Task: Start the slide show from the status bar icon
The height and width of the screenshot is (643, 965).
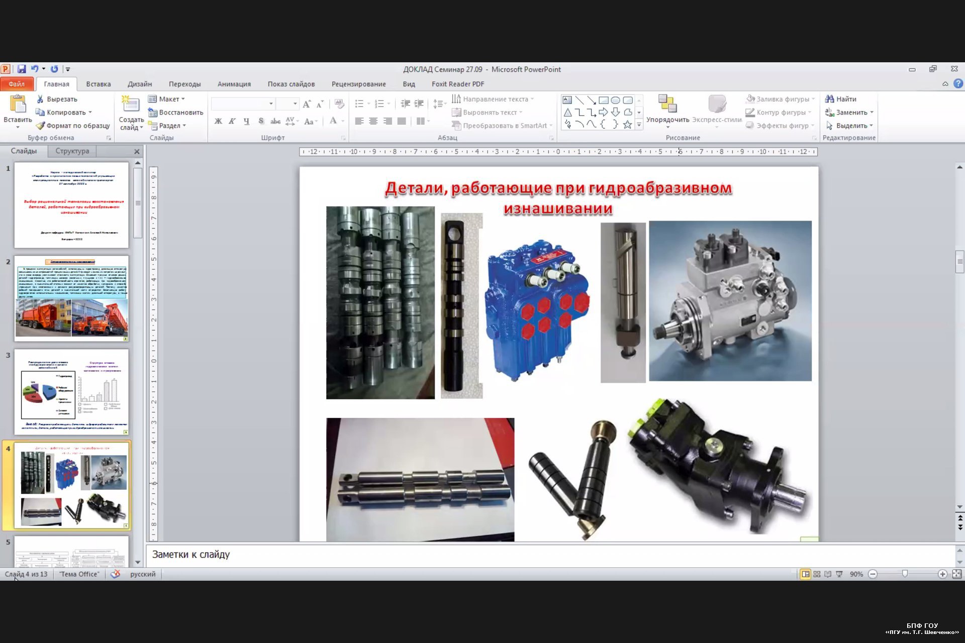Action: 839,574
